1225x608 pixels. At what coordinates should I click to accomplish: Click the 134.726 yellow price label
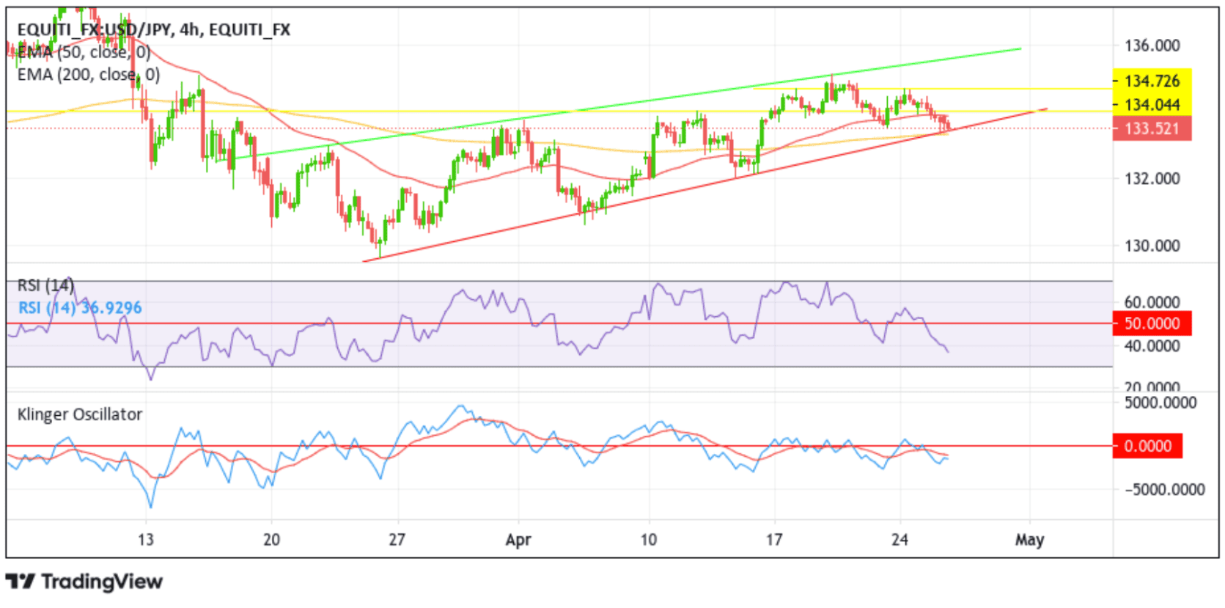(x=1152, y=81)
